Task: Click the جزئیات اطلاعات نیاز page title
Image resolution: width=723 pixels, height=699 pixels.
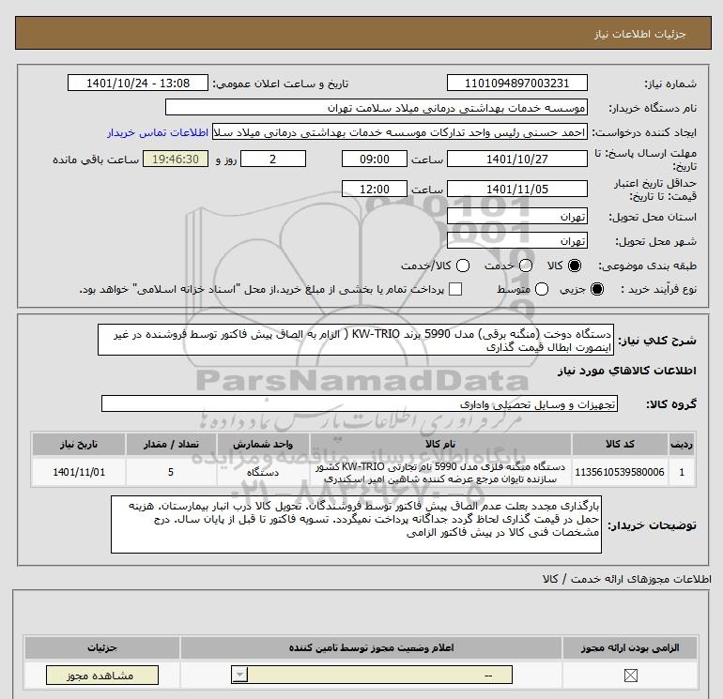Action: click(x=640, y=34)
